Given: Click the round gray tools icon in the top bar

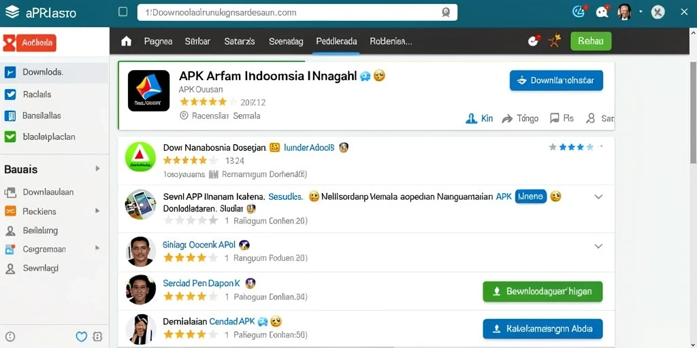Looking at the screenshot, I should click(658, 12).
